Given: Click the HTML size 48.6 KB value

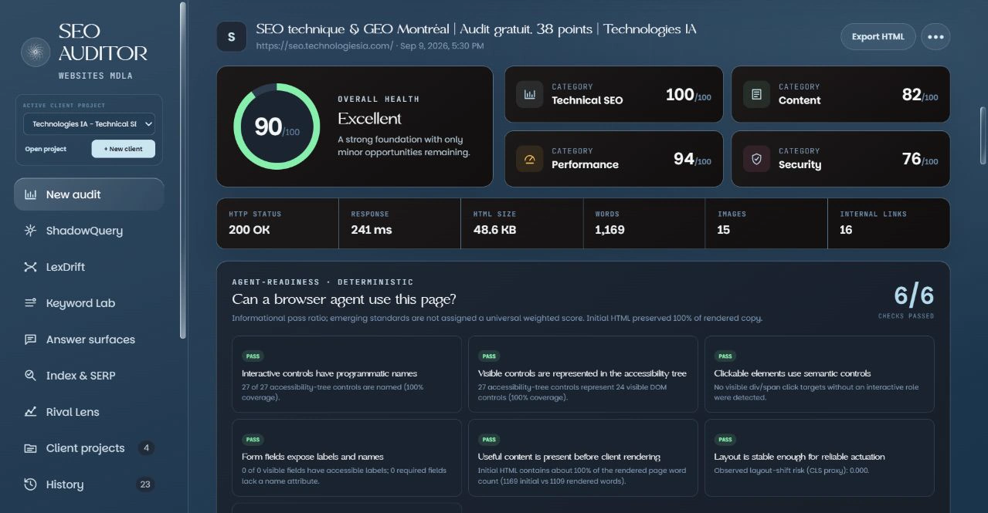Looking at the screenshot, I should click(494, 230).
